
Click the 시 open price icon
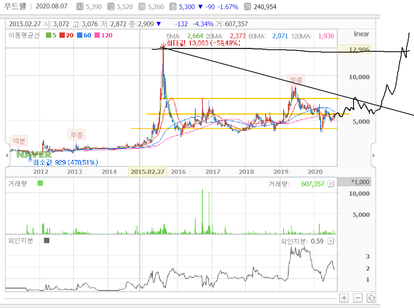[80, 7]
